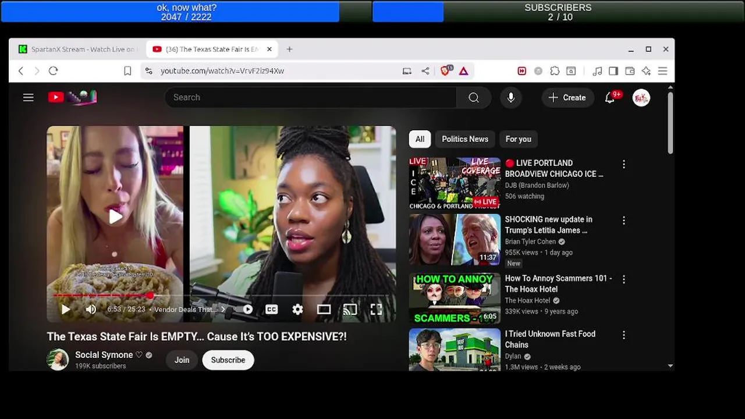This screenshot has height=419, width=745.
Task: Select the Politics News chip
Action: (464, 139)
